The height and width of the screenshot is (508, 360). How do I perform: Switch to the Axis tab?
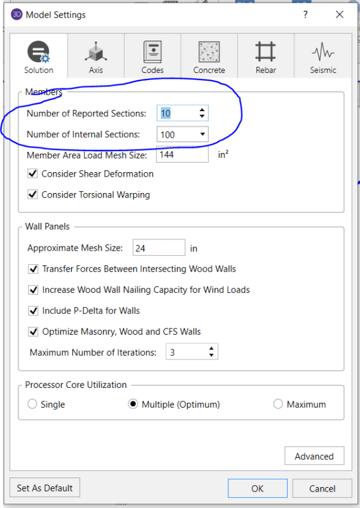tap(96, 56)
